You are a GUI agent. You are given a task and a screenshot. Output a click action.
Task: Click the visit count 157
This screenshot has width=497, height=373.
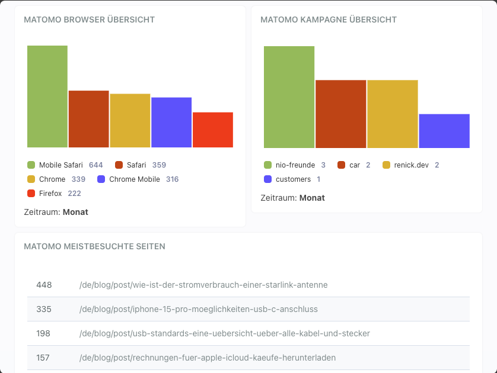[x=43, y=358]
